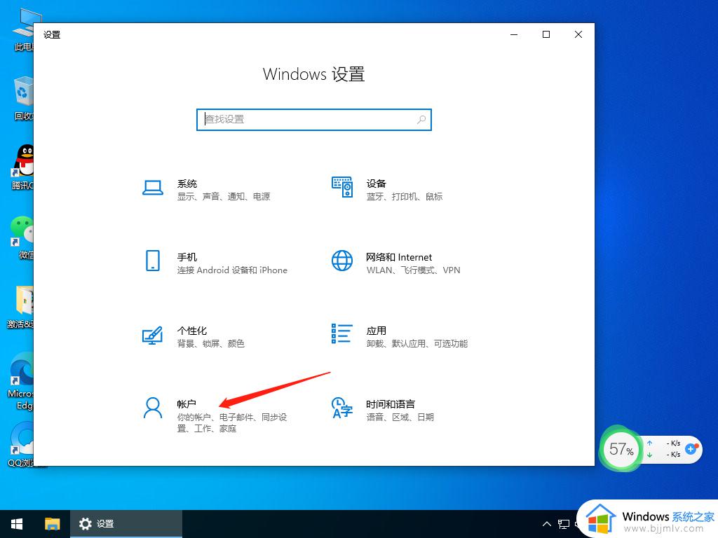
Task: Open the 帐户 settings title
Action: pyautogui.click(x=187, y=404)
